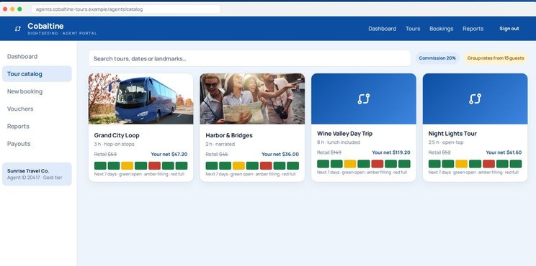
Task: Open Bookings in the top navigation
Action: [442, 29]
